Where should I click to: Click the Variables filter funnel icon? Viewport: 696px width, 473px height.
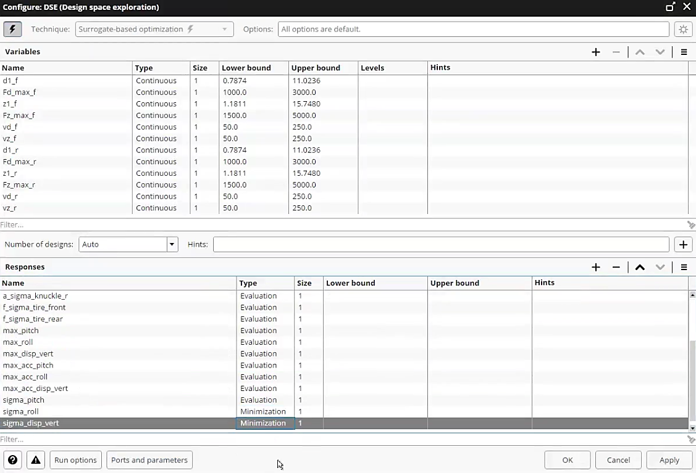click(690, 224)
